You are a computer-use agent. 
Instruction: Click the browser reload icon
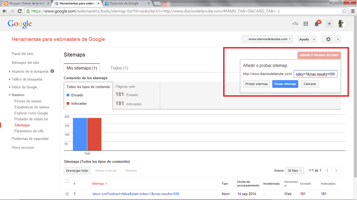[x=20, y=11]
